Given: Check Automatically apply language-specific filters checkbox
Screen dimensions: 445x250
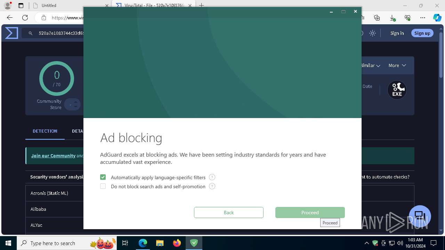Looking at the screenshot, I should click(103, 177).
